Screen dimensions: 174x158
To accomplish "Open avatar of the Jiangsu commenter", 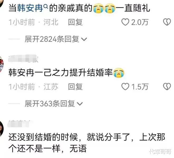I will (x=1, y=65).
